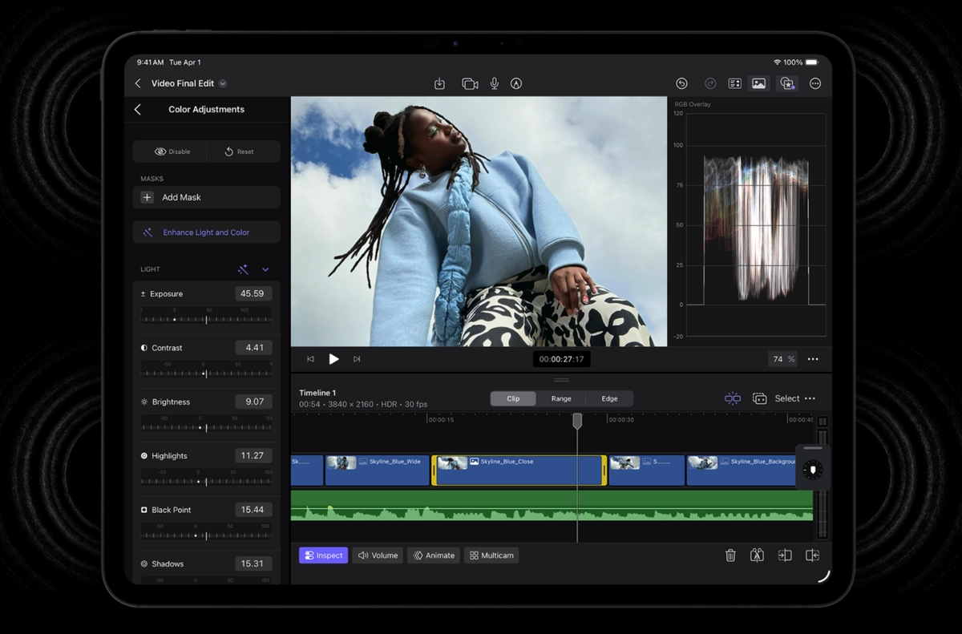Open the media browser icon
Viewport: 962px width, 634px height.
[x=758, y=83]
